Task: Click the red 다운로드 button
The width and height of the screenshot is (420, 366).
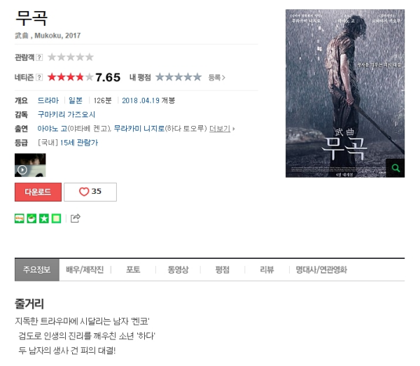Action: [38, 192]
